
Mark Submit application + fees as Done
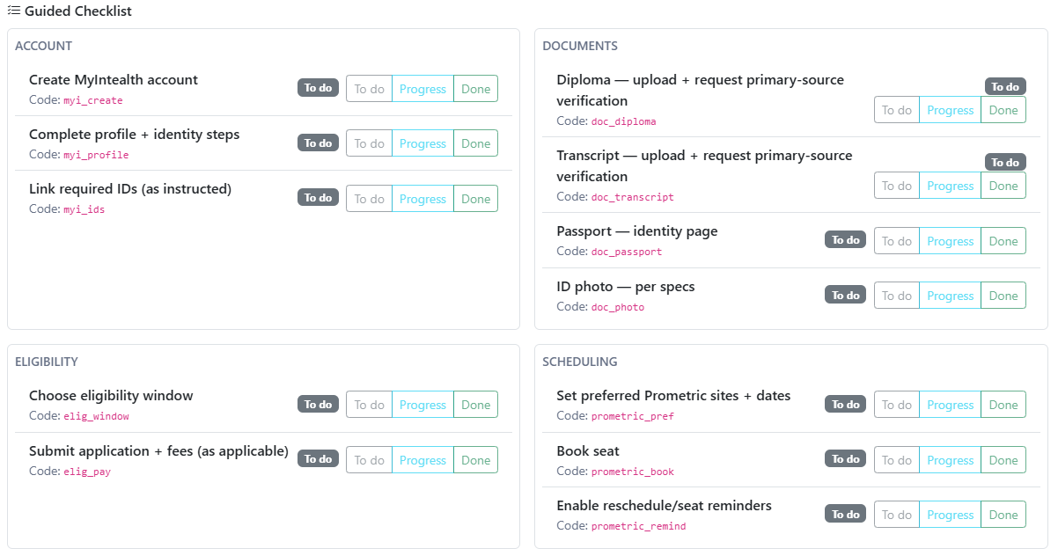click(x=475, y=460)
